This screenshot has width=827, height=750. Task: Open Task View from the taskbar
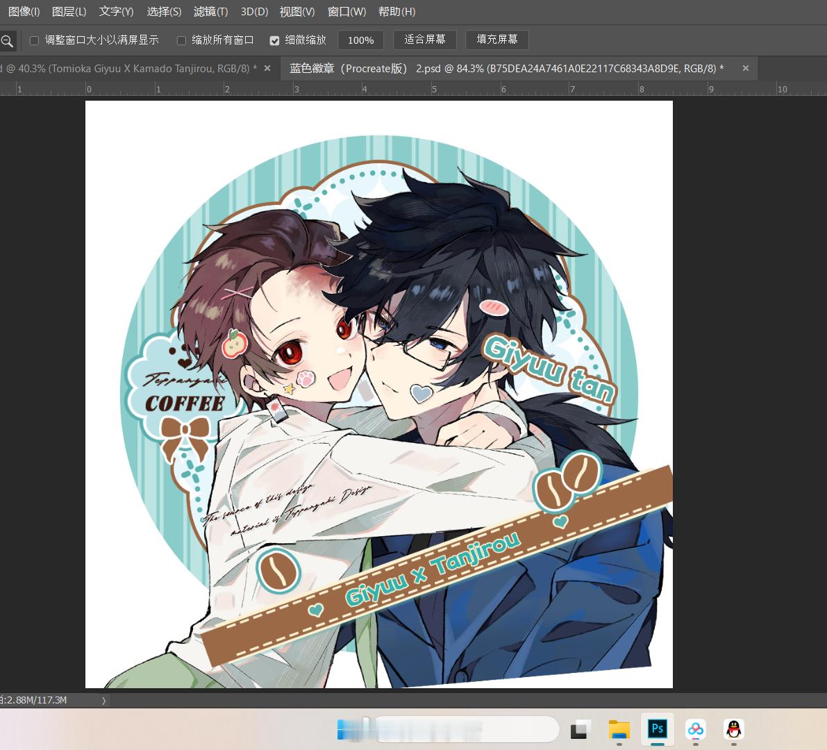coord(580,730)
